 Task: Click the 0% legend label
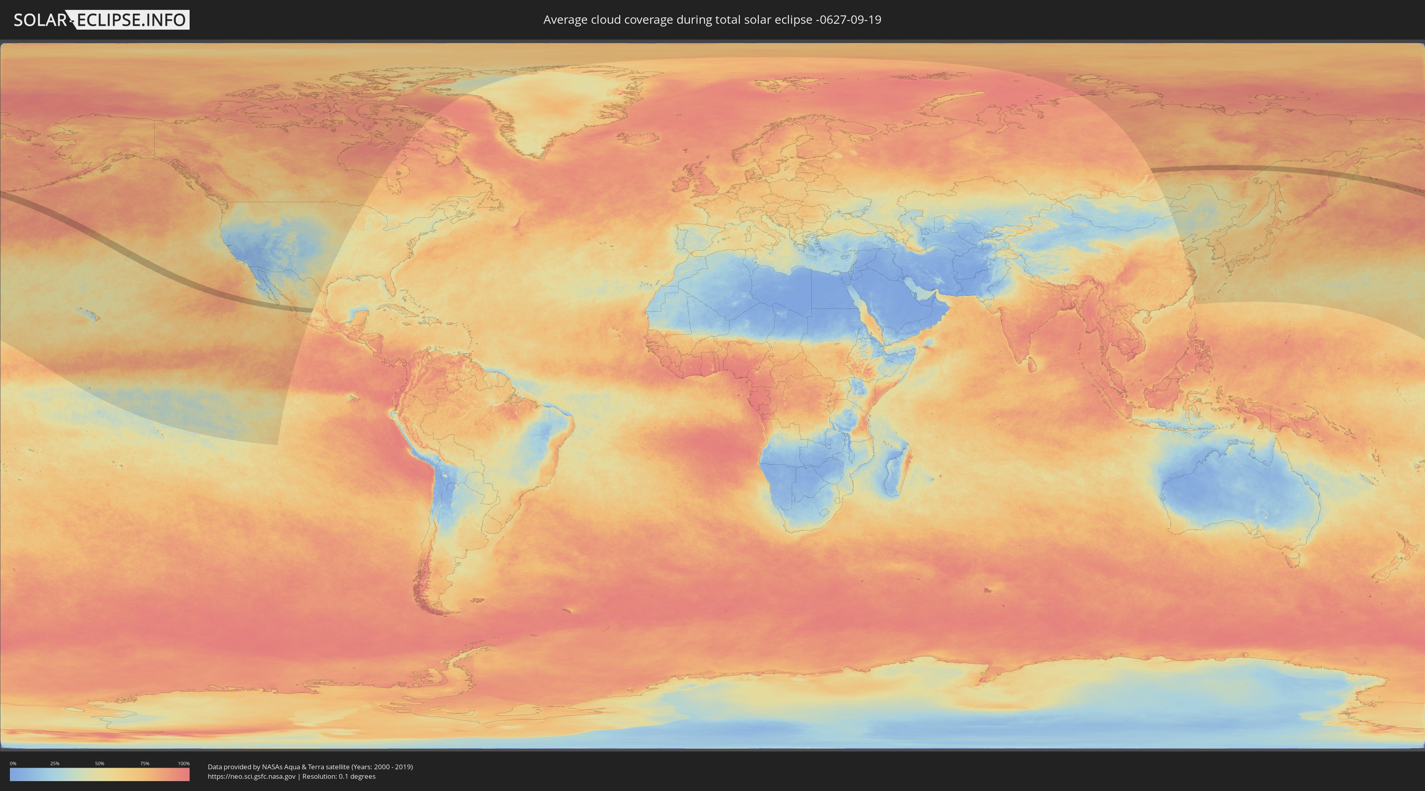[x=13, y=763]
